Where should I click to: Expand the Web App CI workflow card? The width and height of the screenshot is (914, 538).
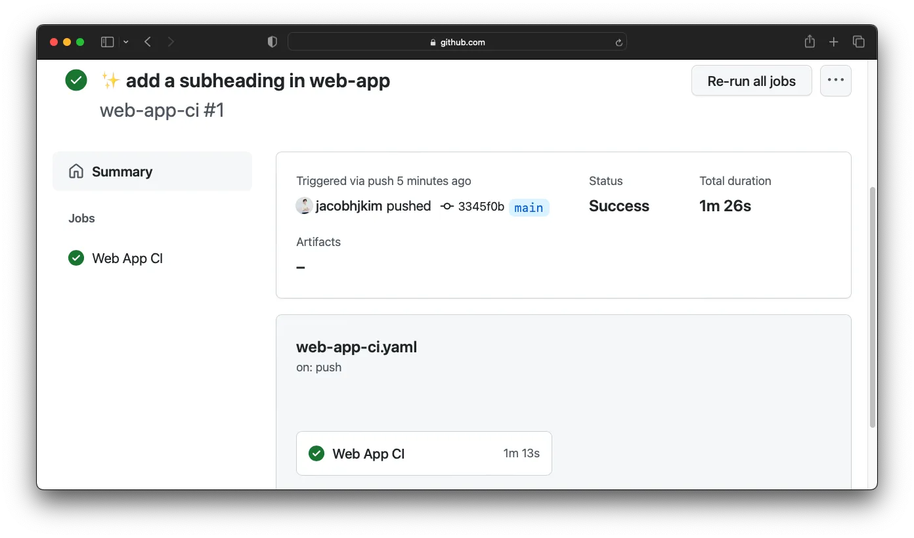tap(424, 453)
